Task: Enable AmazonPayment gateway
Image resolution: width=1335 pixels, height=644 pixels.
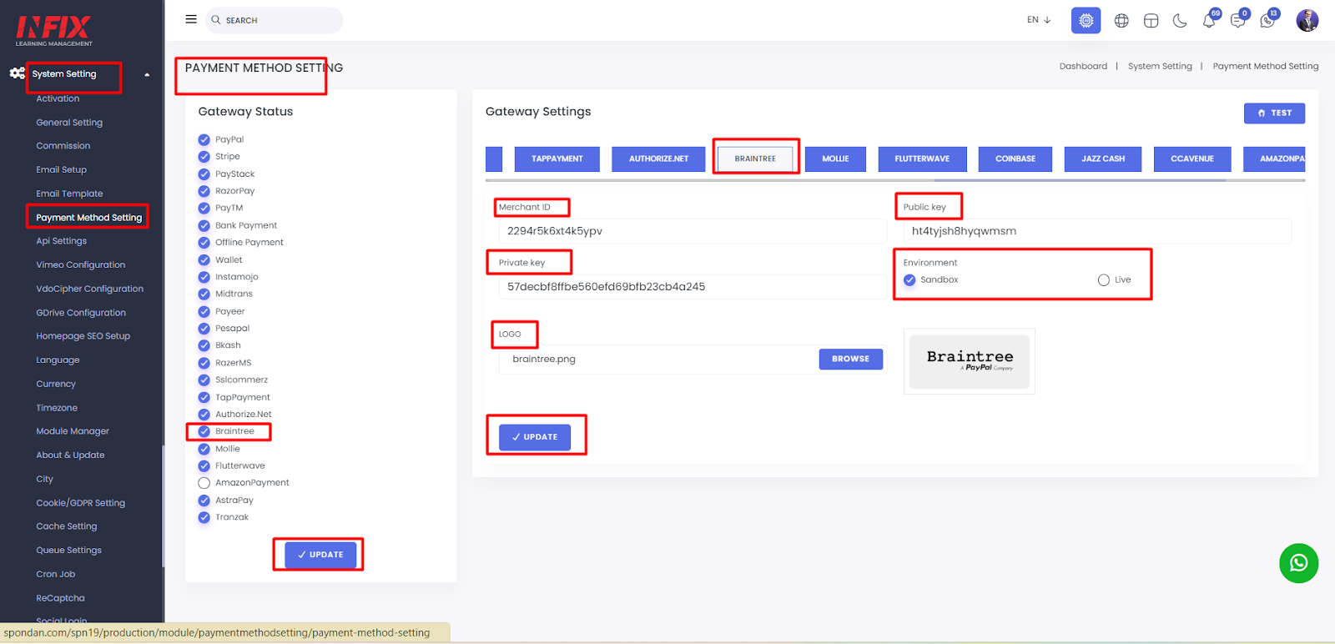Action: click(204, 483)
